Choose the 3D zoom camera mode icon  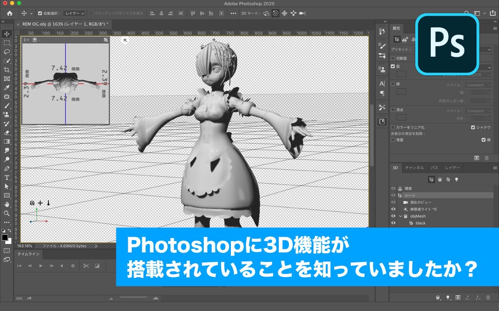[x=302, y=13]
